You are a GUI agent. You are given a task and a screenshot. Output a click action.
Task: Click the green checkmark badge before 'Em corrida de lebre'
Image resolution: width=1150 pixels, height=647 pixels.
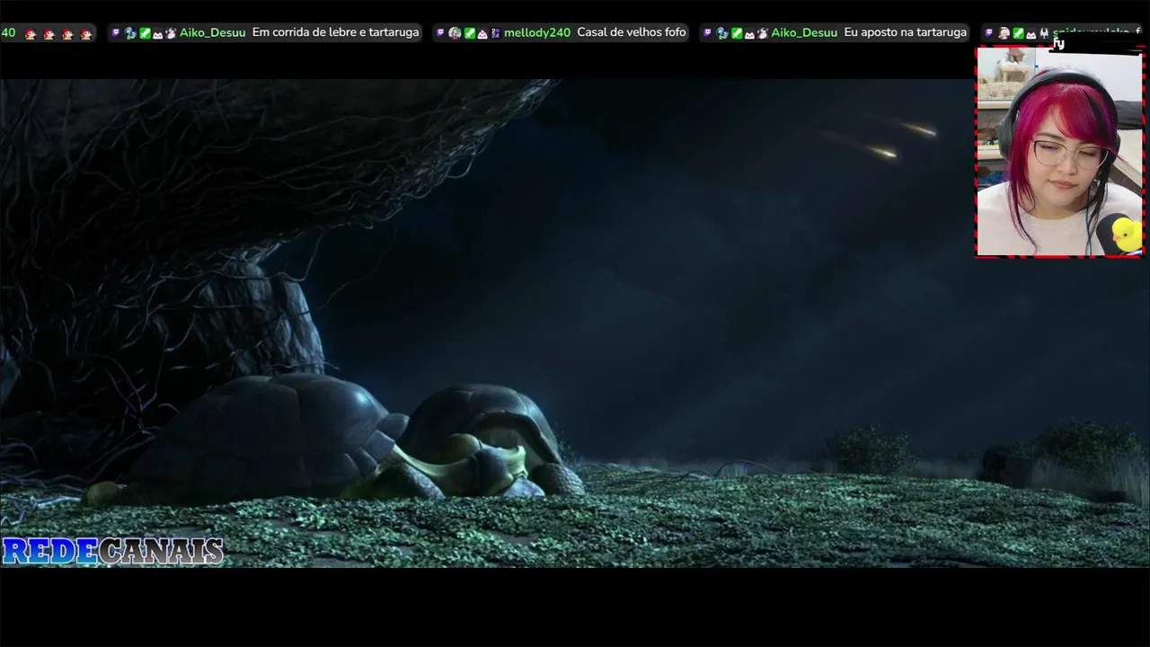point(145,33)
